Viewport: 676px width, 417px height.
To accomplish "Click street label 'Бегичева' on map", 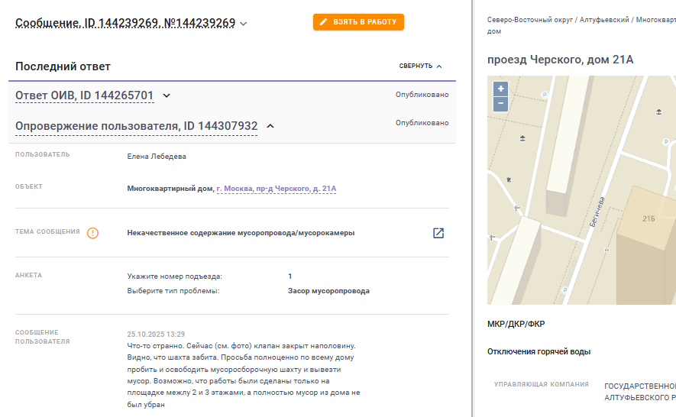I will pos(597,212).
